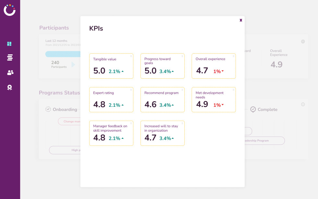Click the up arrow beside Progress toward goals
Image resolution: width=318 pixels, height=199 pixels.
173,71
